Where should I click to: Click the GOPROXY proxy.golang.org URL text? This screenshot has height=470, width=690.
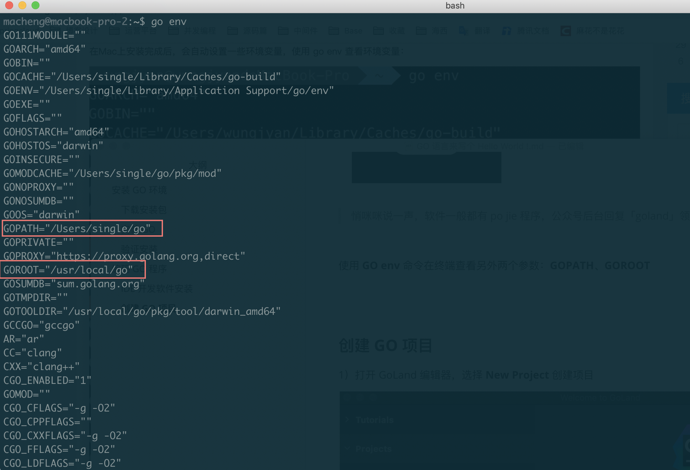151,256
